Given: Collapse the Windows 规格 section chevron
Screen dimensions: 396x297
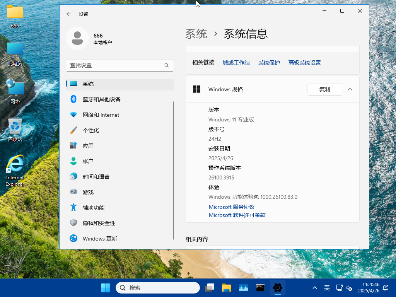Looking at the screenshot, I should [350, 89].
